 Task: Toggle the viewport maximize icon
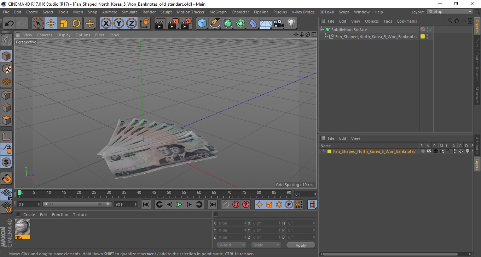314,35
